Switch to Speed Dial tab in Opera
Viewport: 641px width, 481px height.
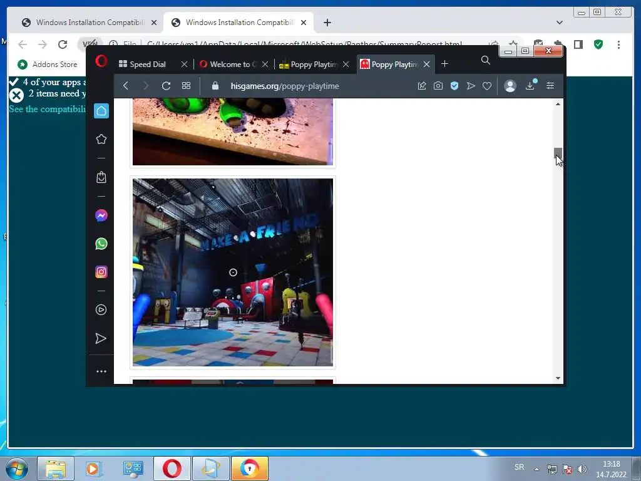point(147,65)
